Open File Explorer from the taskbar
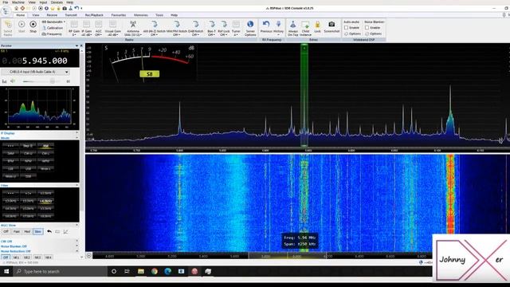This screenshot has width=510, height=287. (x=141, y=271)
